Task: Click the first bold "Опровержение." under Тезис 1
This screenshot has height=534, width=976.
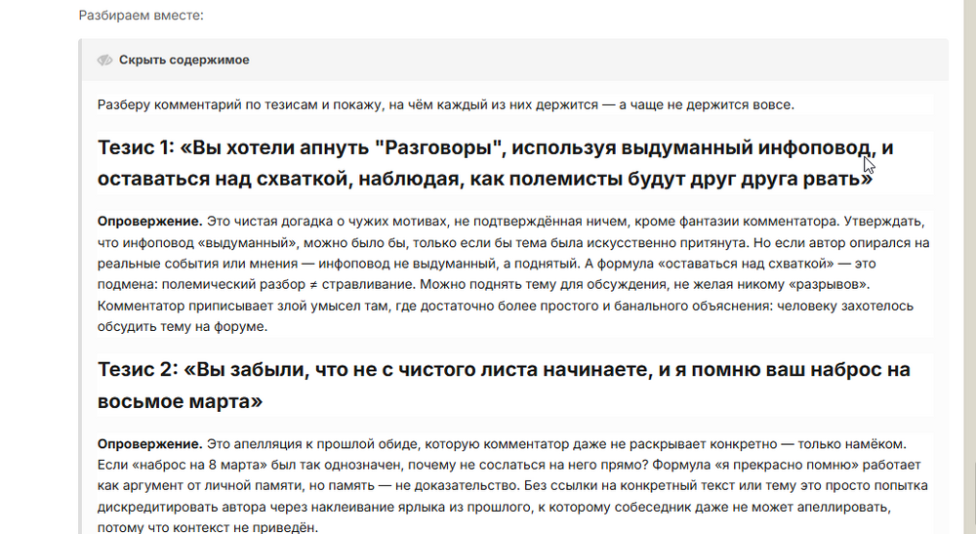Action: point(149,221)
